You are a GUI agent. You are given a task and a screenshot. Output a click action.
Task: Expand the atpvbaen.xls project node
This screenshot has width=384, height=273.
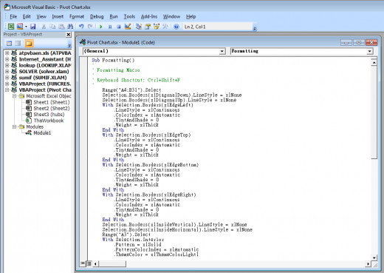pos(7,53)
